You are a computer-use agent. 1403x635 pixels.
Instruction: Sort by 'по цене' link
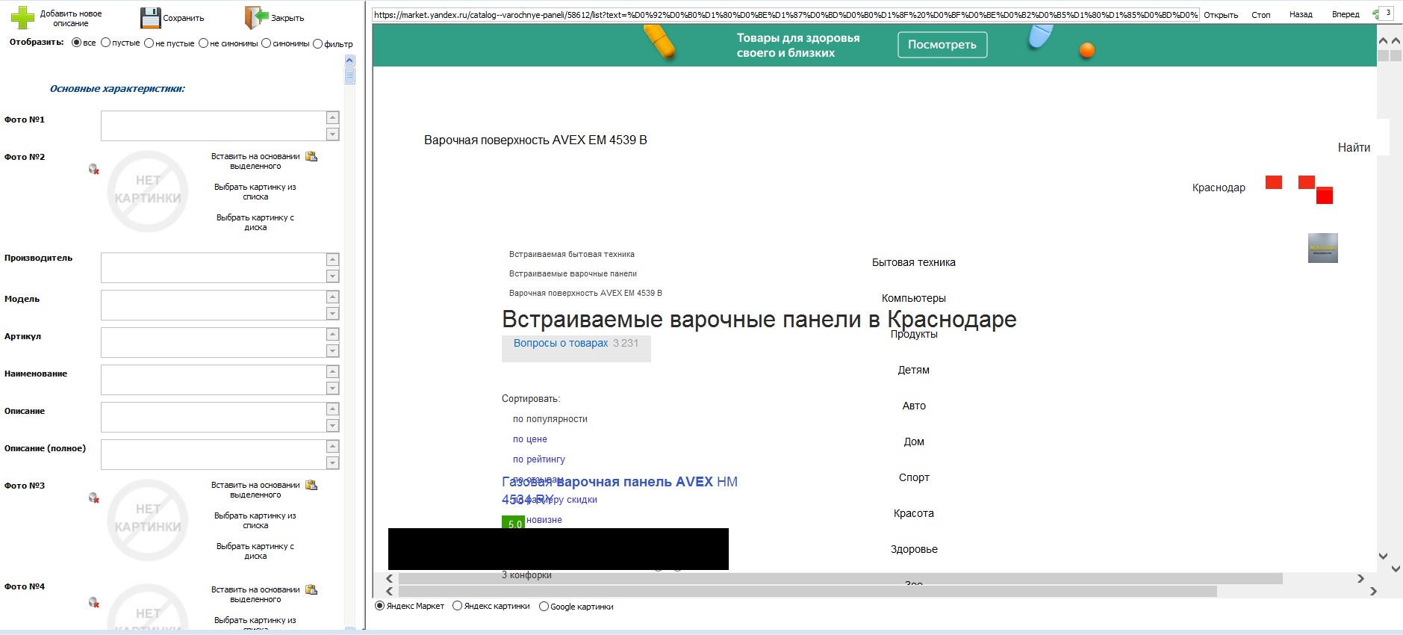coord(530,439)
